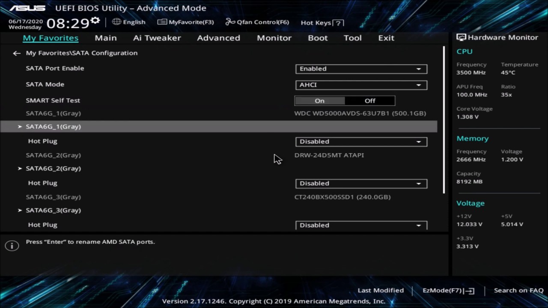Open the SATA Port Enable dropdown

click(x=361, y=69)
